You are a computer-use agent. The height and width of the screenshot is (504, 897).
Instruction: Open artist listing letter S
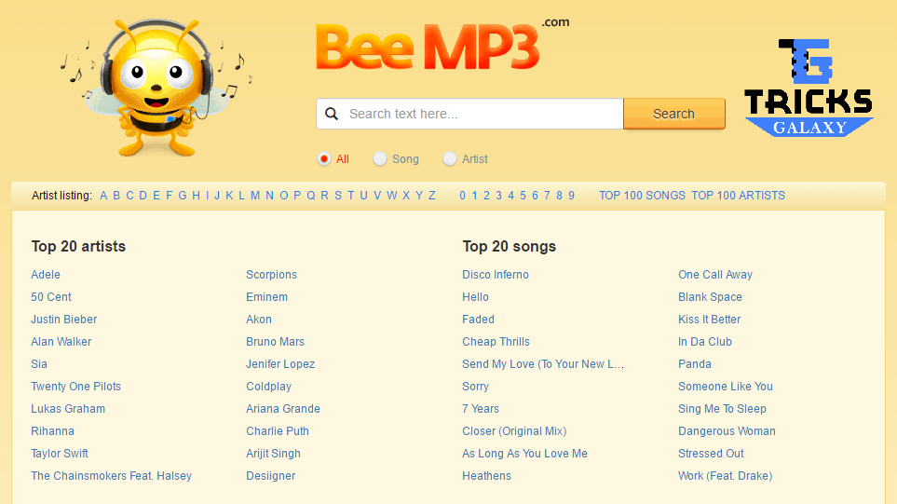pyautogui.click(x=338, y=196)
